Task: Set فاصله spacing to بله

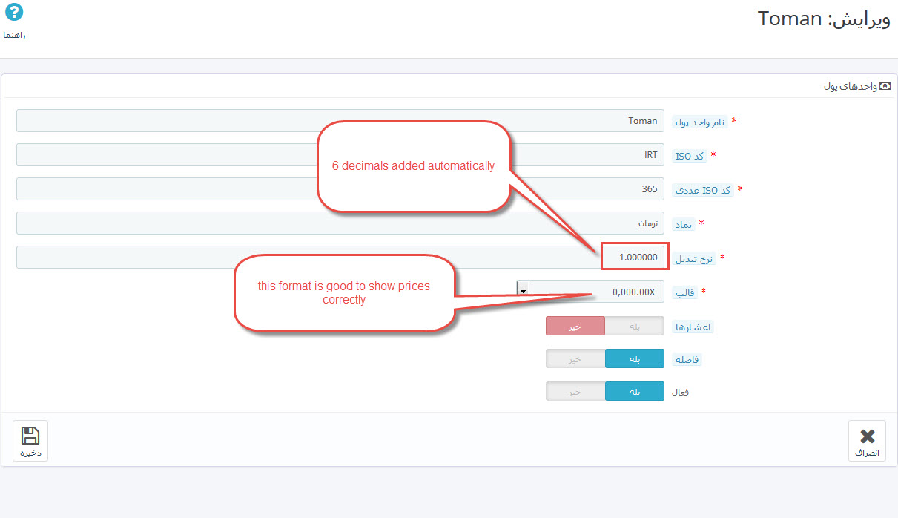Action: pyautogui.click(x=635, y=358)
